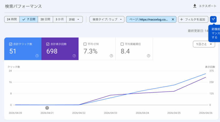Viewport: 220px width, 122px height.
Task: Toggle the 合計クリック数 checkbox
Action: [x=10, y=44]
